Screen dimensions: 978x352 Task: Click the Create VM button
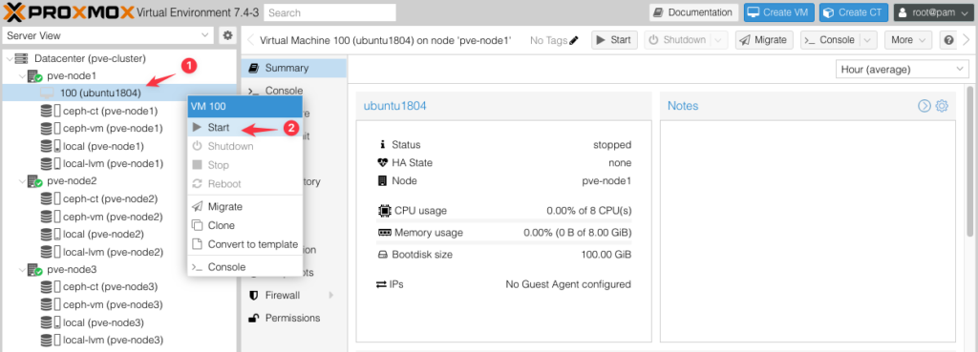coord(779,12)
